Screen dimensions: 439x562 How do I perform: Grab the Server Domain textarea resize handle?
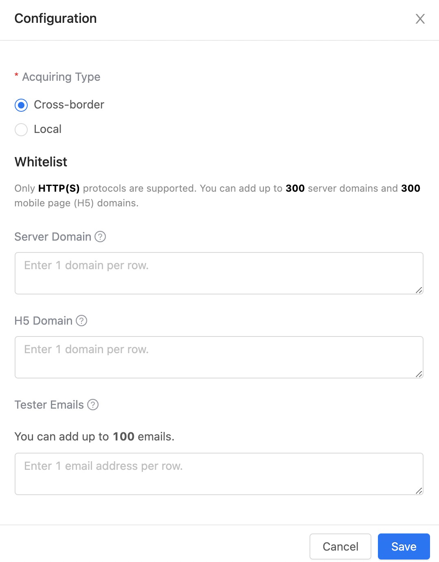pos(419,290)
